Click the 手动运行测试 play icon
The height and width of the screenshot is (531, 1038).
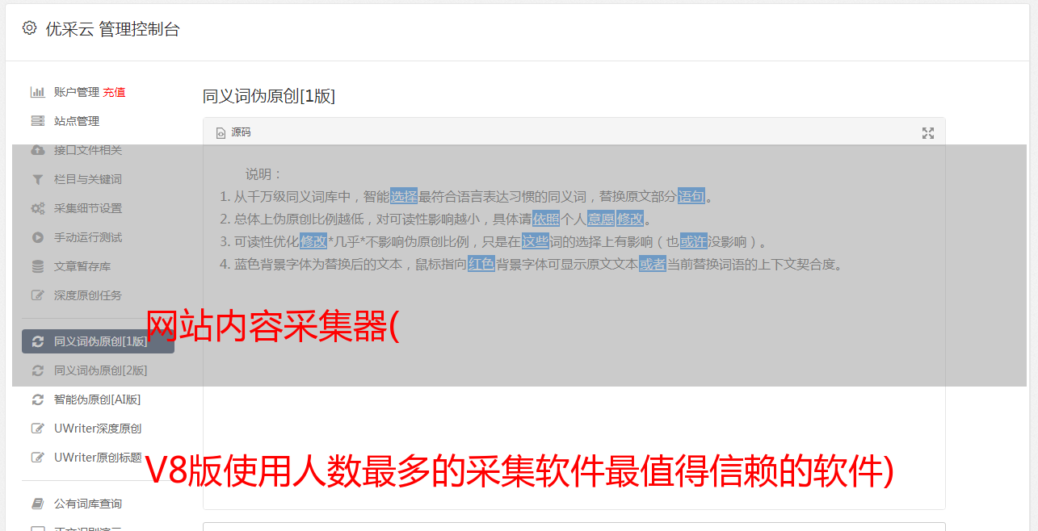click(37, 237)
